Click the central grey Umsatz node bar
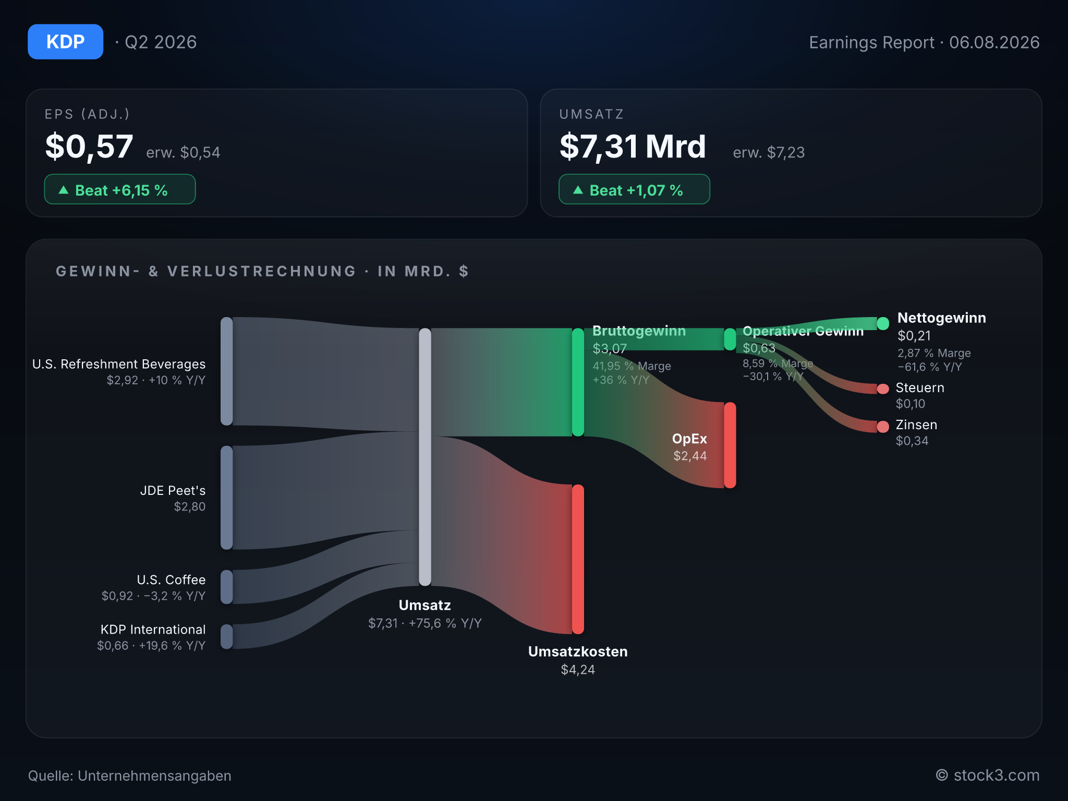Viewport: 1068px width, 801px height. click(x=425, y=457)
